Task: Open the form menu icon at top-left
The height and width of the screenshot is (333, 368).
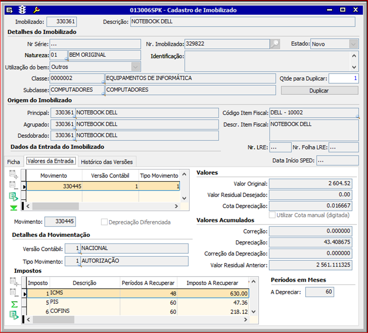Action: [9, 10]
